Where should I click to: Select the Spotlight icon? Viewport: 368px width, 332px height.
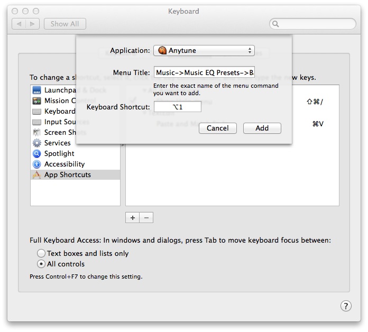[x=36, y=154]
